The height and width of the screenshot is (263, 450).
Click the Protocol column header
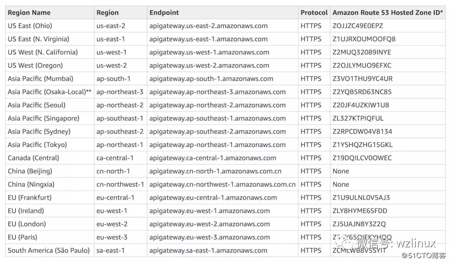pyautogui.click(x=314, y=13)
